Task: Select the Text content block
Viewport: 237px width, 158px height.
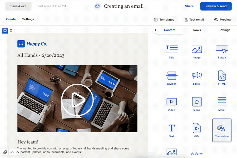Action: (171, 130)
